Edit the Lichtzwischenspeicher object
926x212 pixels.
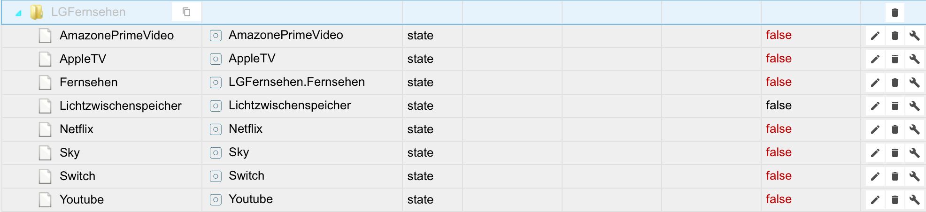tap(875, 106)
